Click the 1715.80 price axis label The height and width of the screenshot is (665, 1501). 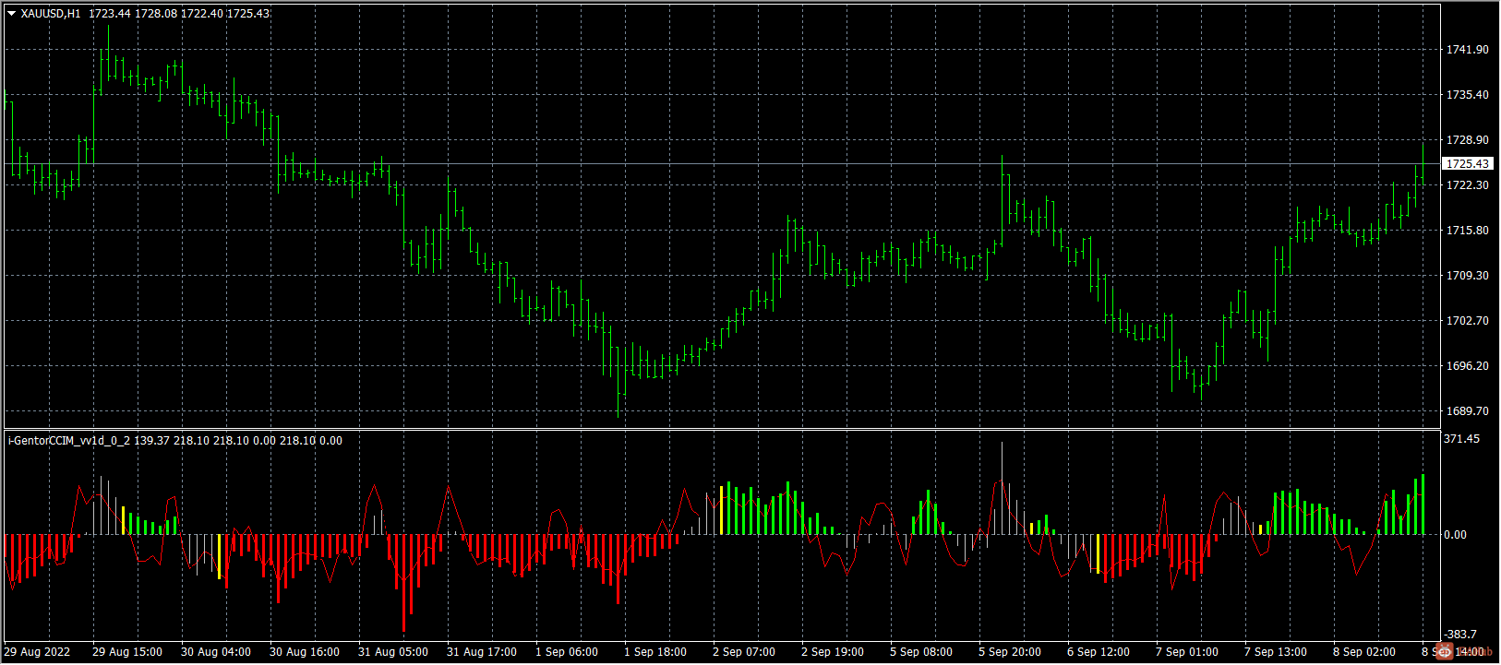pyautogui.click(x=1468, y=231)
